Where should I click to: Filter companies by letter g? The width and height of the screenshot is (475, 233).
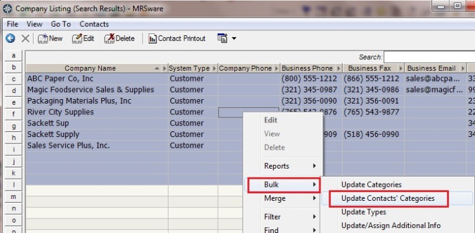click(x=14, y=126)
